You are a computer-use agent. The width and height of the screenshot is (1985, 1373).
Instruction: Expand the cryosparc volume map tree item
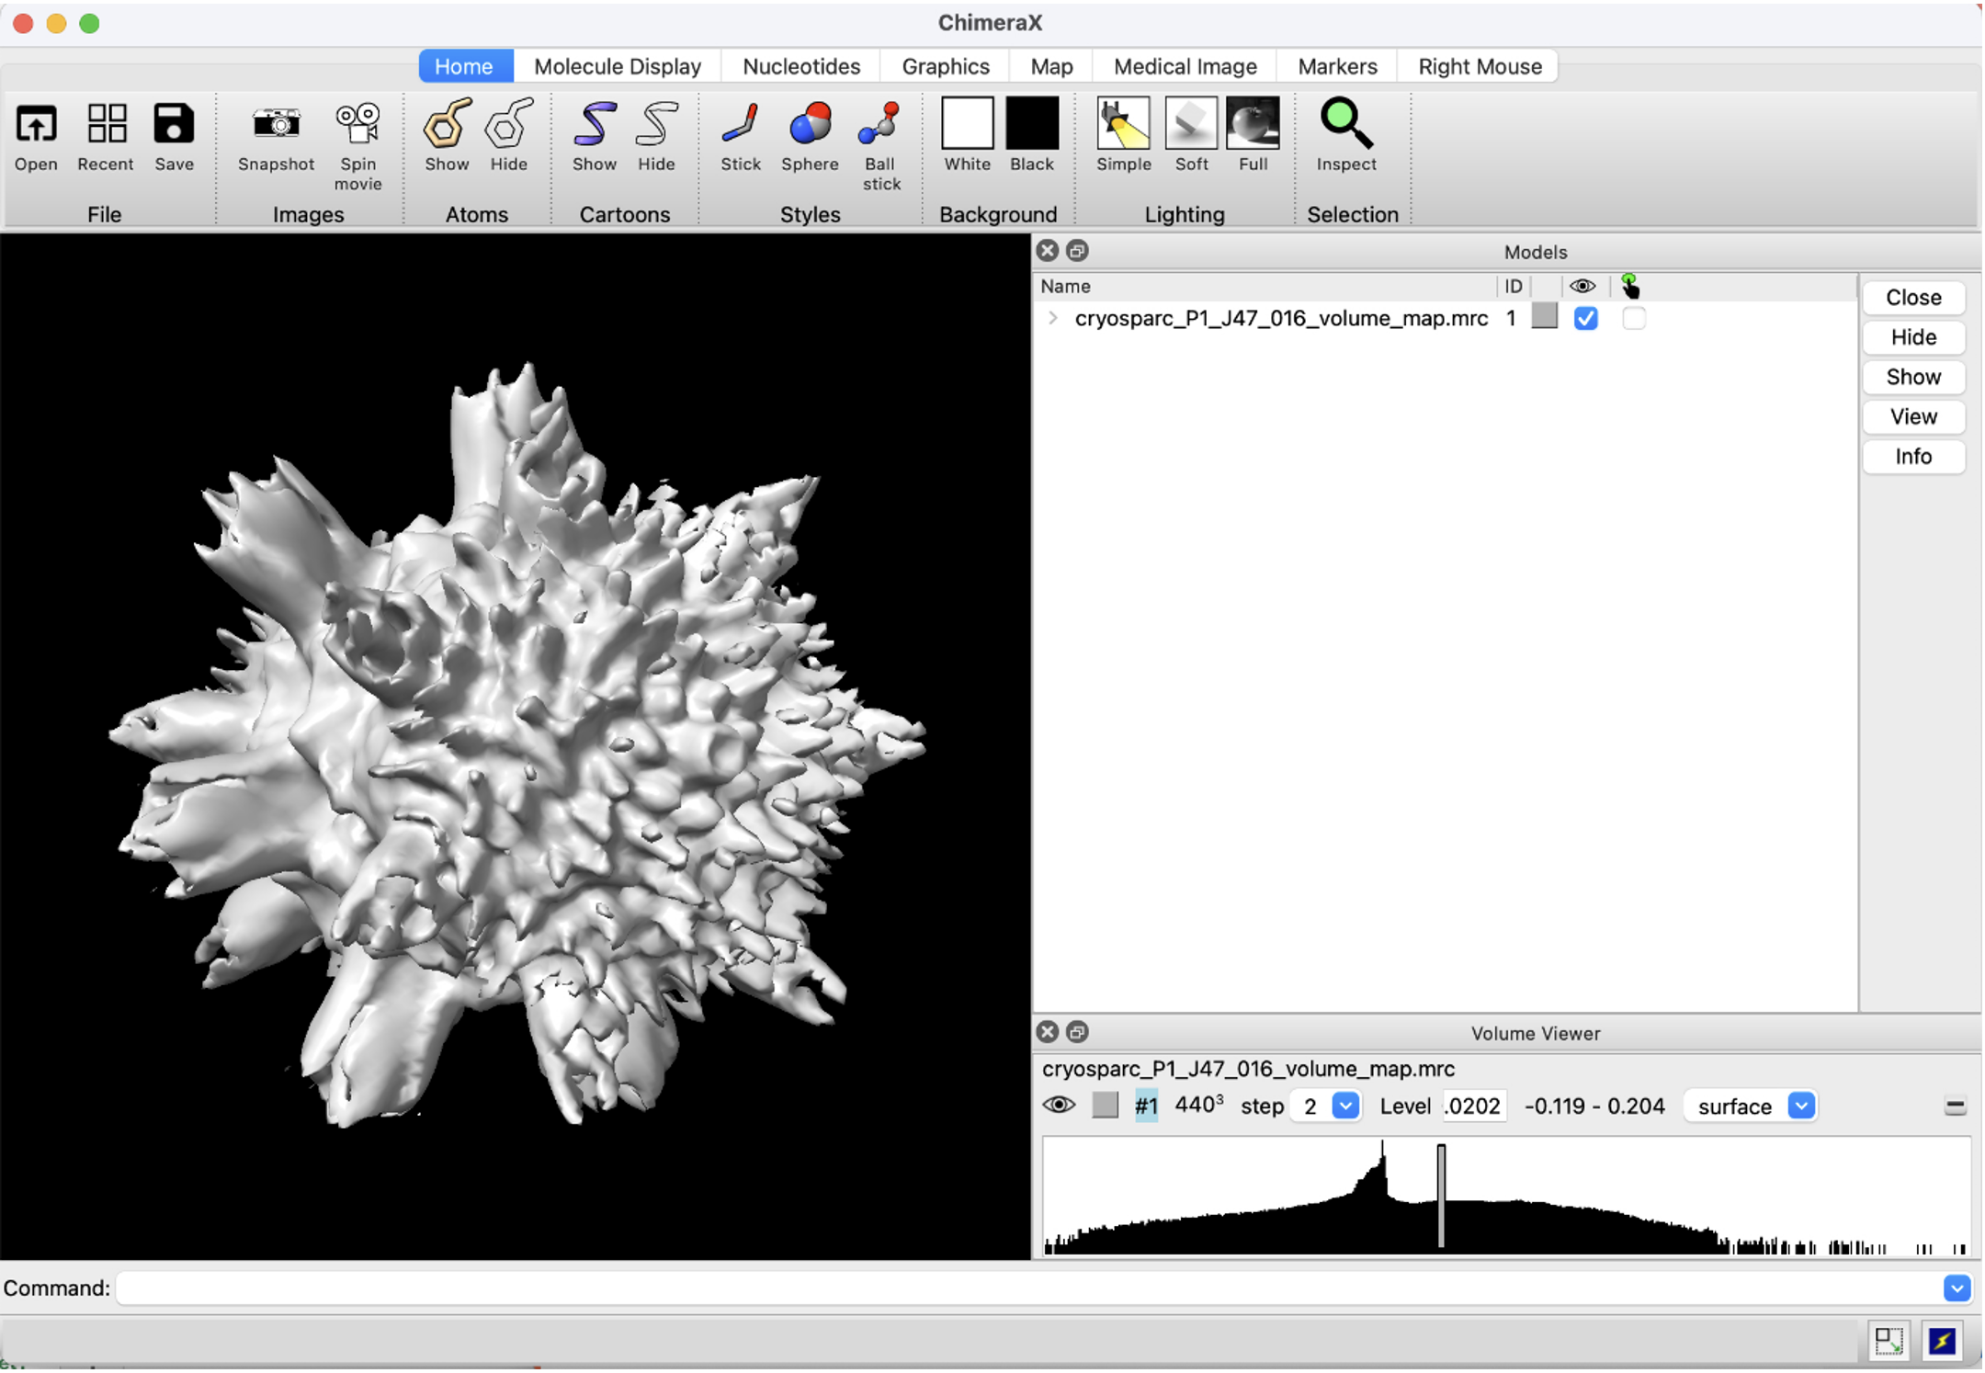click(x=1050, y=318)
